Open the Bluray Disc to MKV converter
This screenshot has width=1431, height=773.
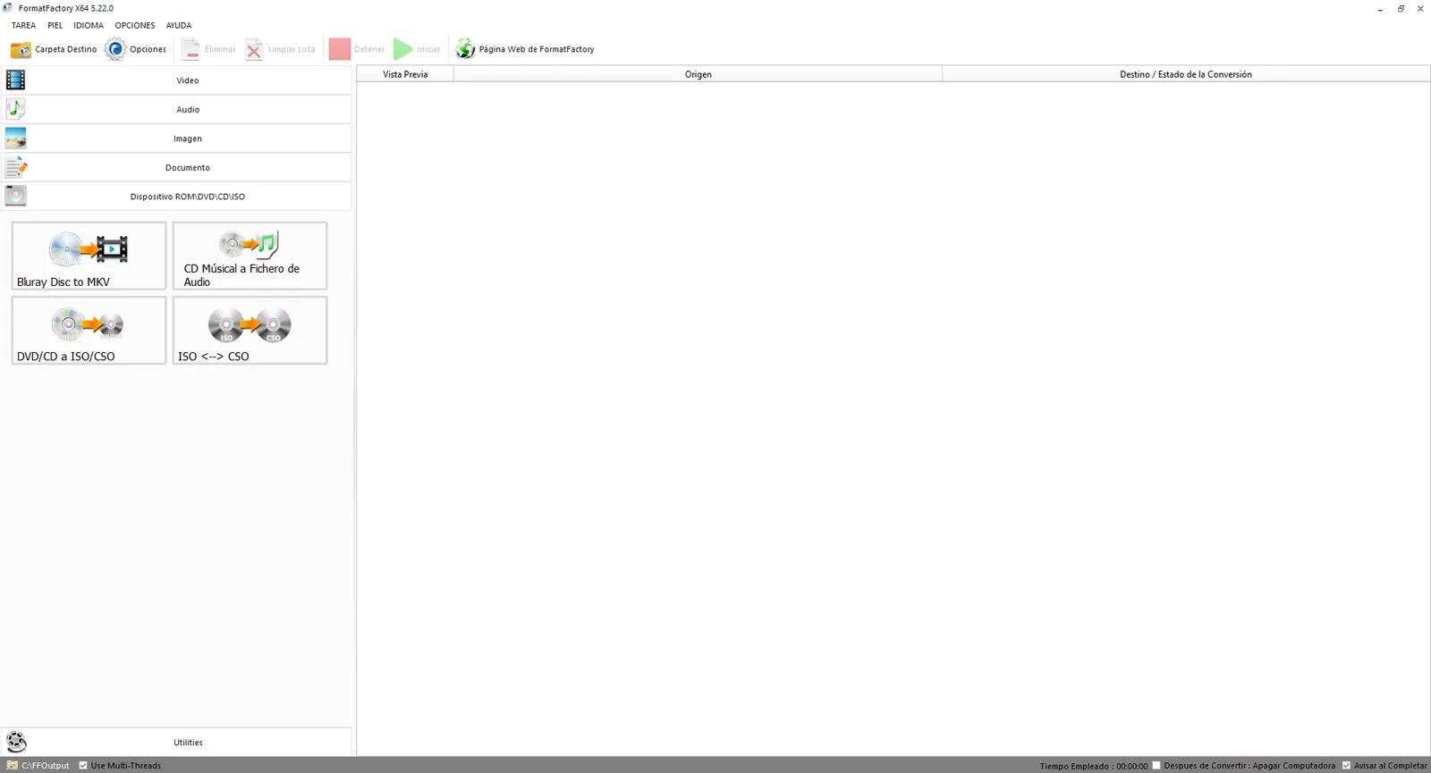pos(89,256)
